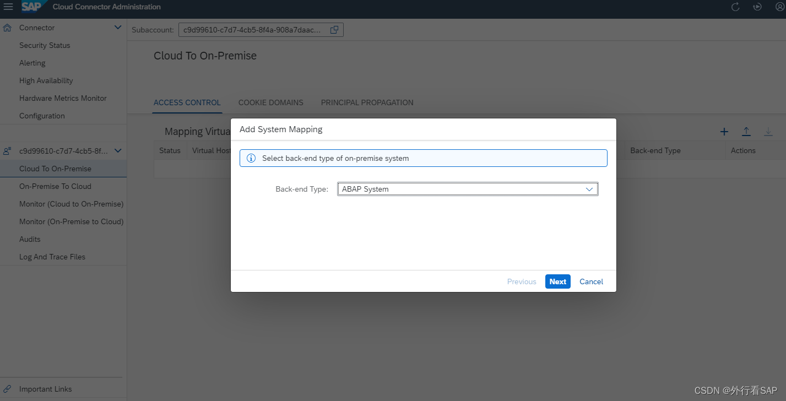The image size is (786, 401).
Task: Click the export download arrow icon
Action: coord(768,132)
